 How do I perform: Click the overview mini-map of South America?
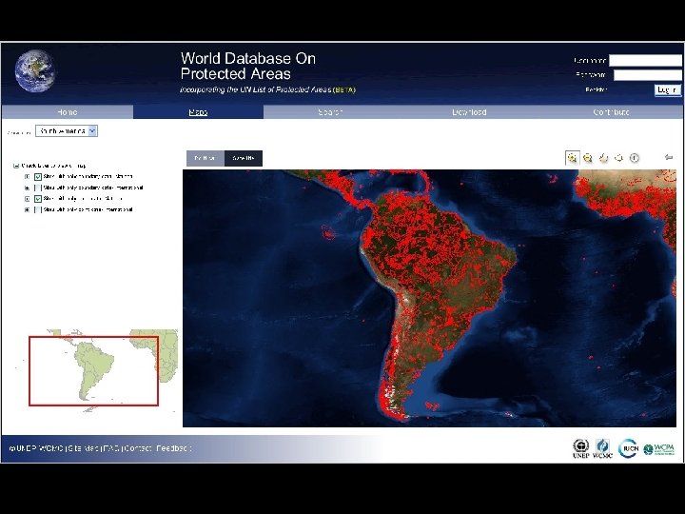(x=94, y=370)
